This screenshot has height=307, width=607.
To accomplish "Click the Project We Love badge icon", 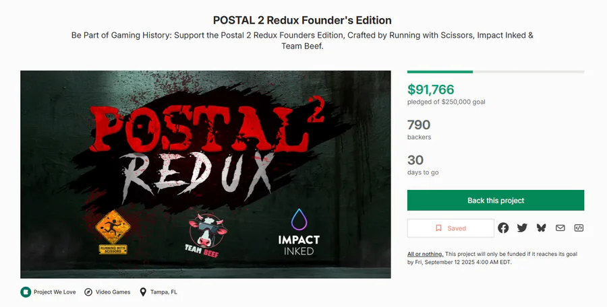I will click(26, 292).
